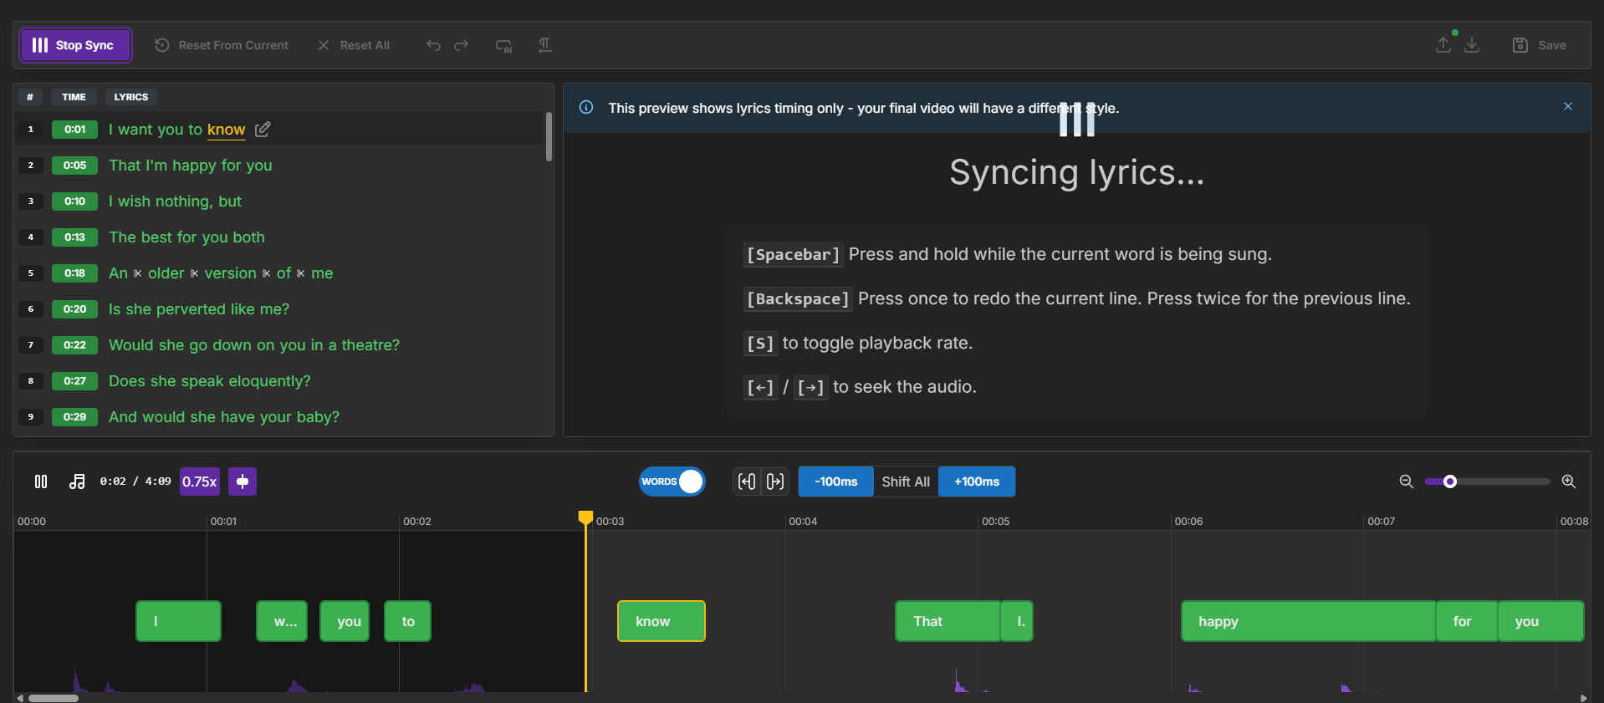The width and height of the screenshot is (1604, 703).
Task: Click the download icon
Action: 1473,45
